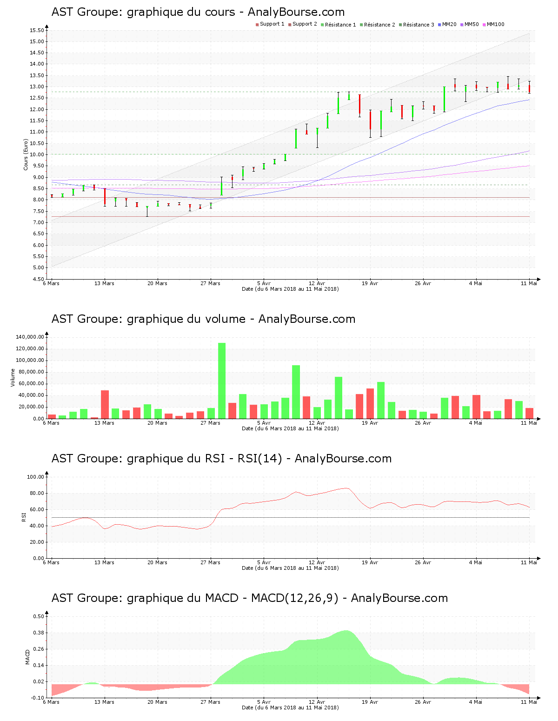Click the 'Volume' vertical axis label
Screen dimensions: 558x721
click(x=13, y=378)
